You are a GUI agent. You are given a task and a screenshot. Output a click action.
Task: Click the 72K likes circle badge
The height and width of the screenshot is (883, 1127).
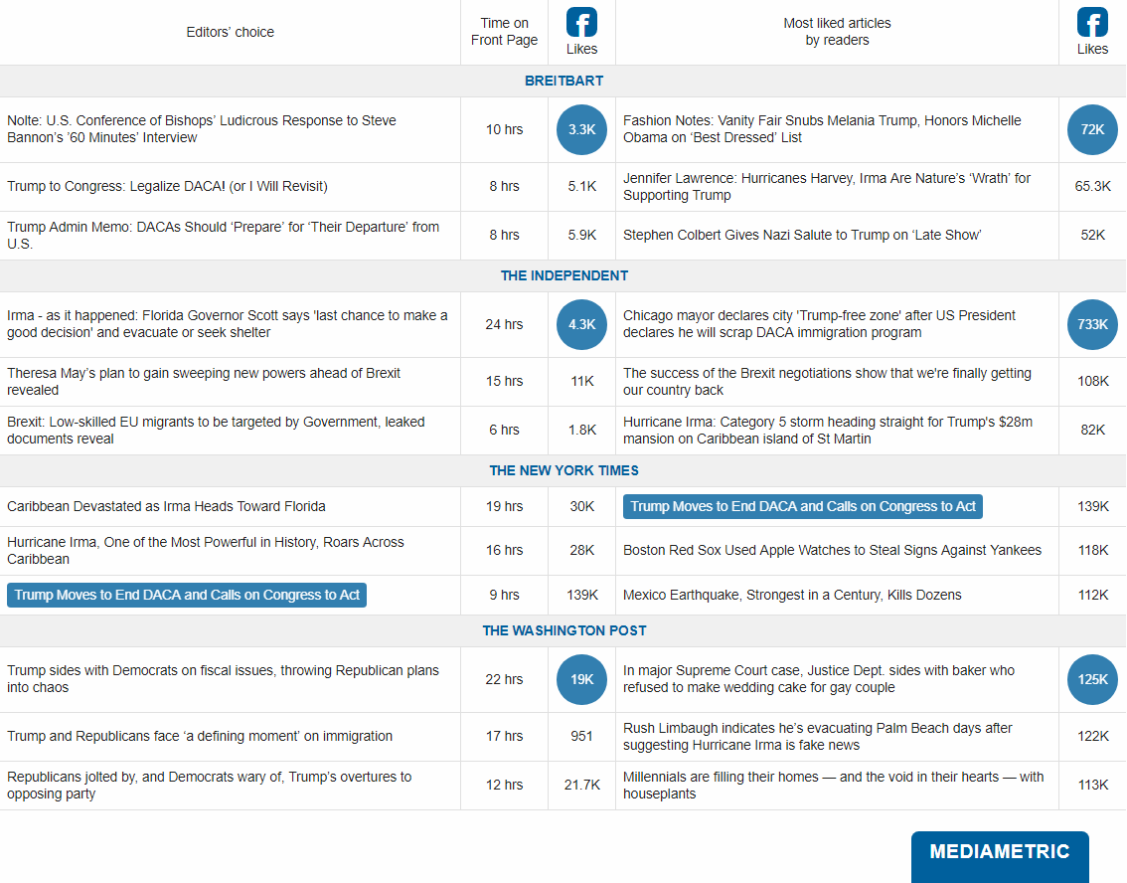point(1092,129)
